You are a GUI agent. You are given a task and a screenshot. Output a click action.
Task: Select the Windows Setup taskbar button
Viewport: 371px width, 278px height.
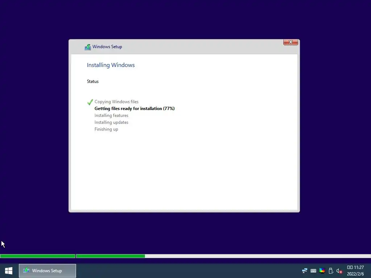coord(47,271)
